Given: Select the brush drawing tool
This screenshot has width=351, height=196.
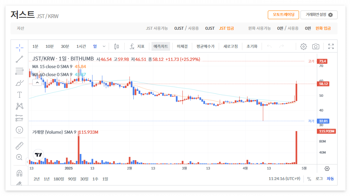Looking at the screenshot, I should (x=20, y=83).
